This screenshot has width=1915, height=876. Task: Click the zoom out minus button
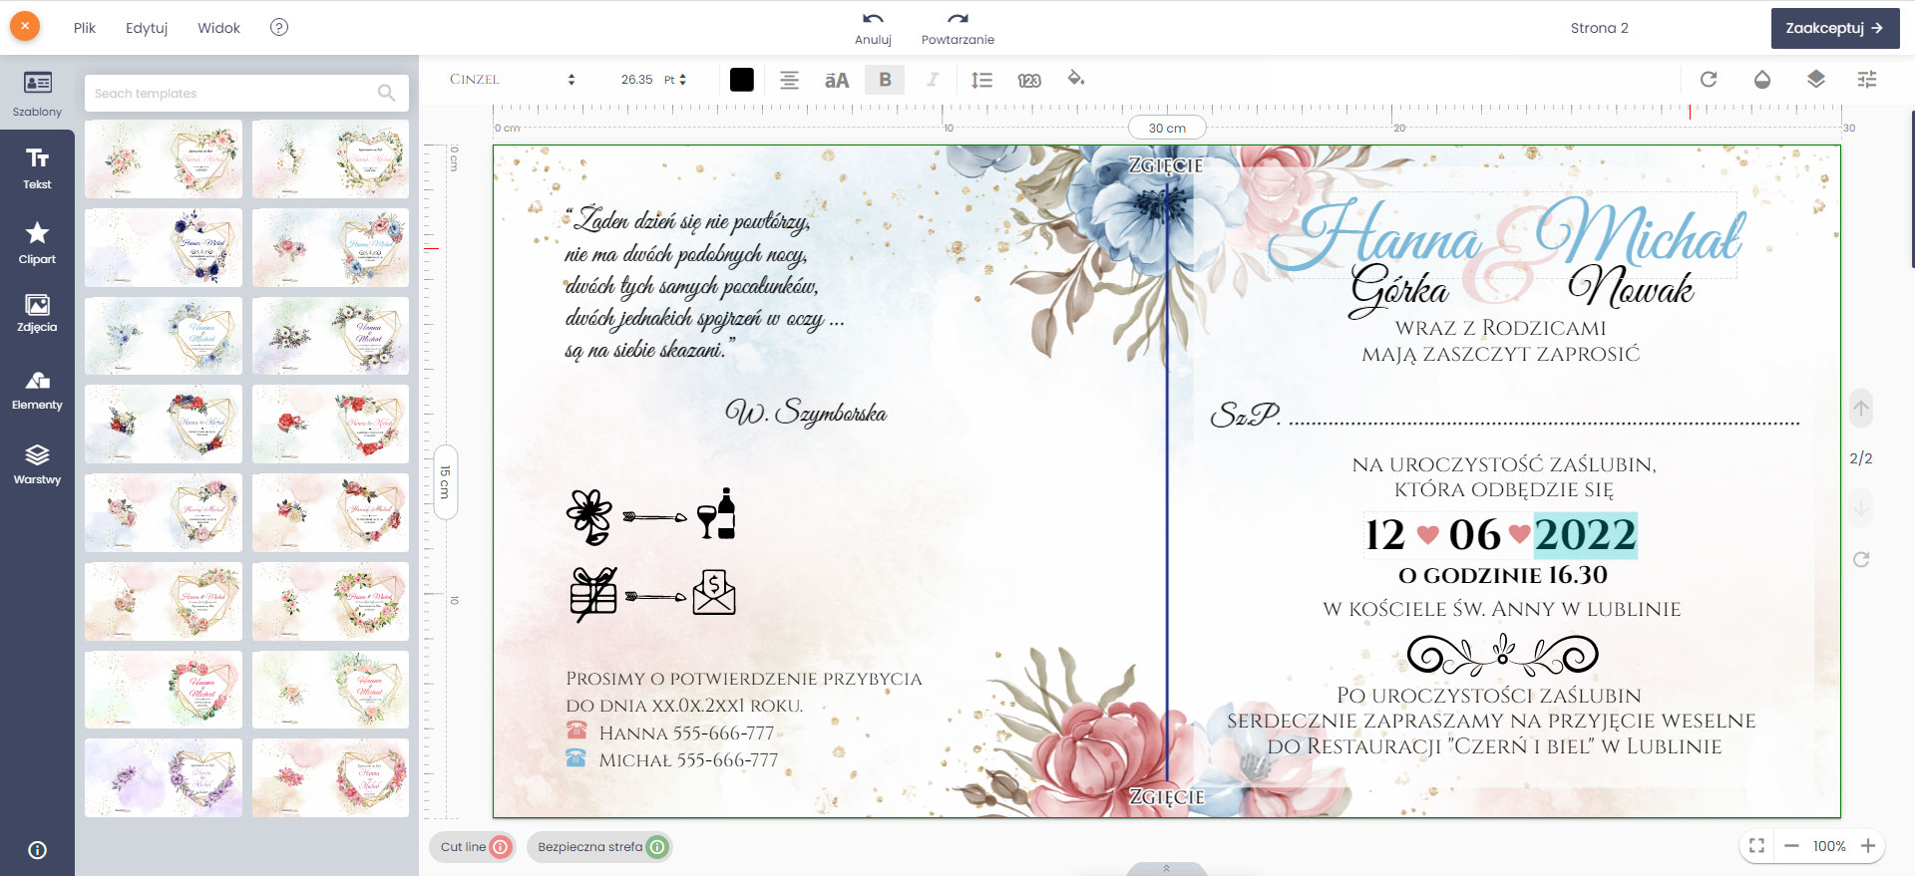coord(1791,846)
